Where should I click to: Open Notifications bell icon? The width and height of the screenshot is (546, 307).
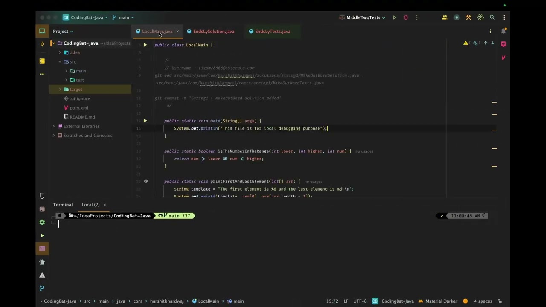pyautogui.click(x=503, y=31)
